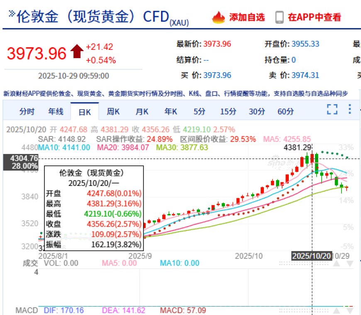View the 5分 five-minute chart
The width and height of the screenshot is (361, 315).
coord(199,111)
